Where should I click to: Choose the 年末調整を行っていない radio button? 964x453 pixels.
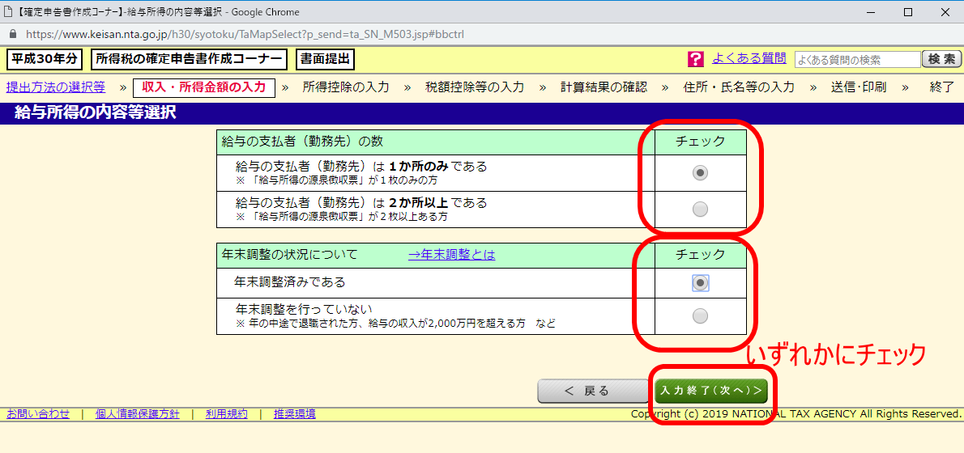(x=701, y=315)
